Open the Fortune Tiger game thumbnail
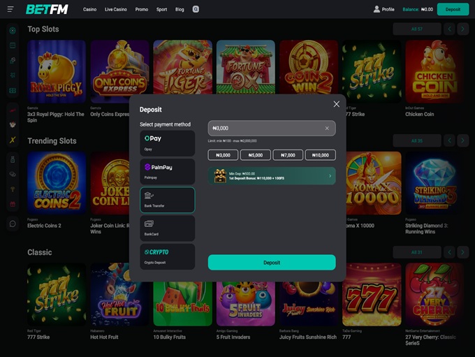 (x=183, y=67)
